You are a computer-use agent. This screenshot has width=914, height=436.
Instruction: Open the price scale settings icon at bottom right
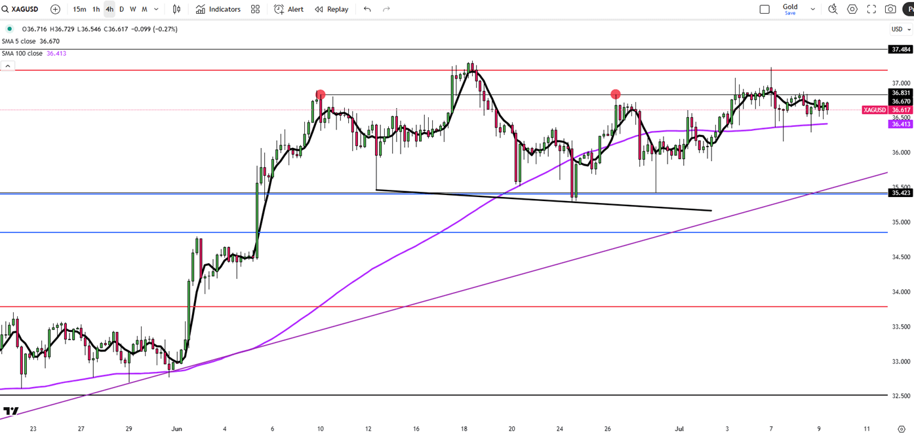(902, 429)
